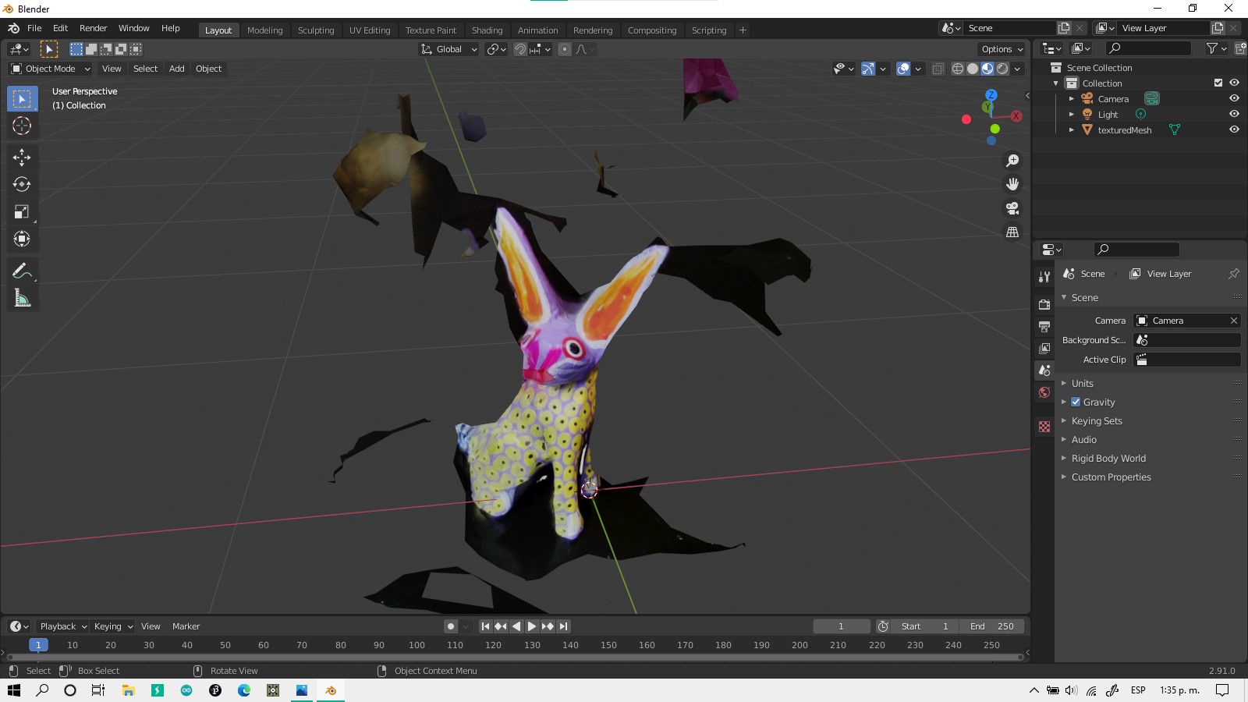Select the Move tool in the toolbar
Image resolution: width=1248 pixels, height=702 pixels.
(x=22, y=157)
